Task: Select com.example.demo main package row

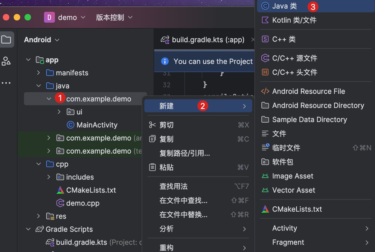Action: tap(85, 99)
